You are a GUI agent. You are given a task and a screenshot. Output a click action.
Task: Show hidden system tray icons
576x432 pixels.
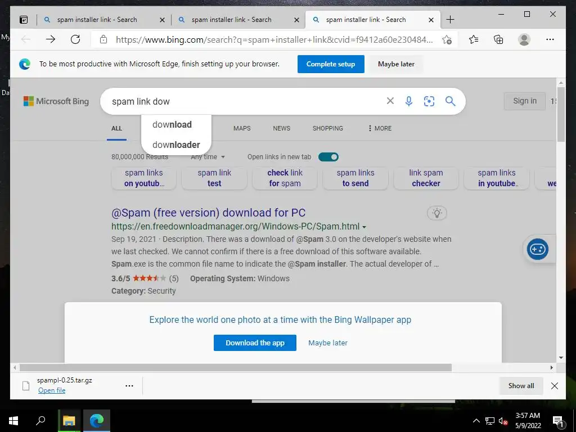click(476, 421)
